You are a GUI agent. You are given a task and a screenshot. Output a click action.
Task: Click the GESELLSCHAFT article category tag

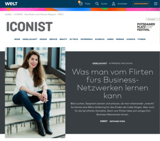(x=100, y=63)
